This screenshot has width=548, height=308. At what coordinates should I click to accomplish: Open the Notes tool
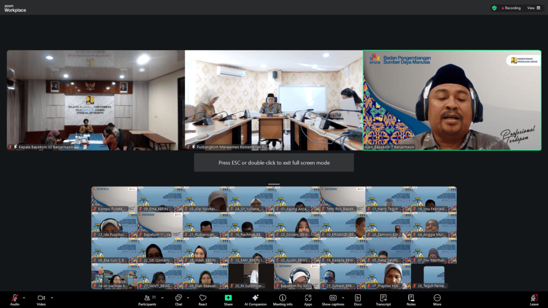pos(411,299)
